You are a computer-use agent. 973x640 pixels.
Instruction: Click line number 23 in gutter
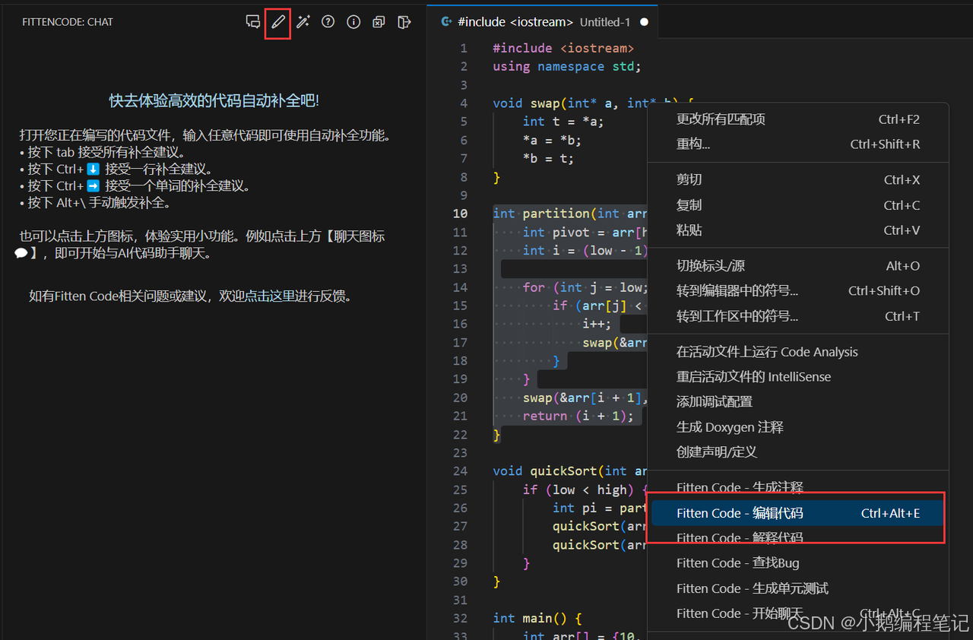(460, 453)
